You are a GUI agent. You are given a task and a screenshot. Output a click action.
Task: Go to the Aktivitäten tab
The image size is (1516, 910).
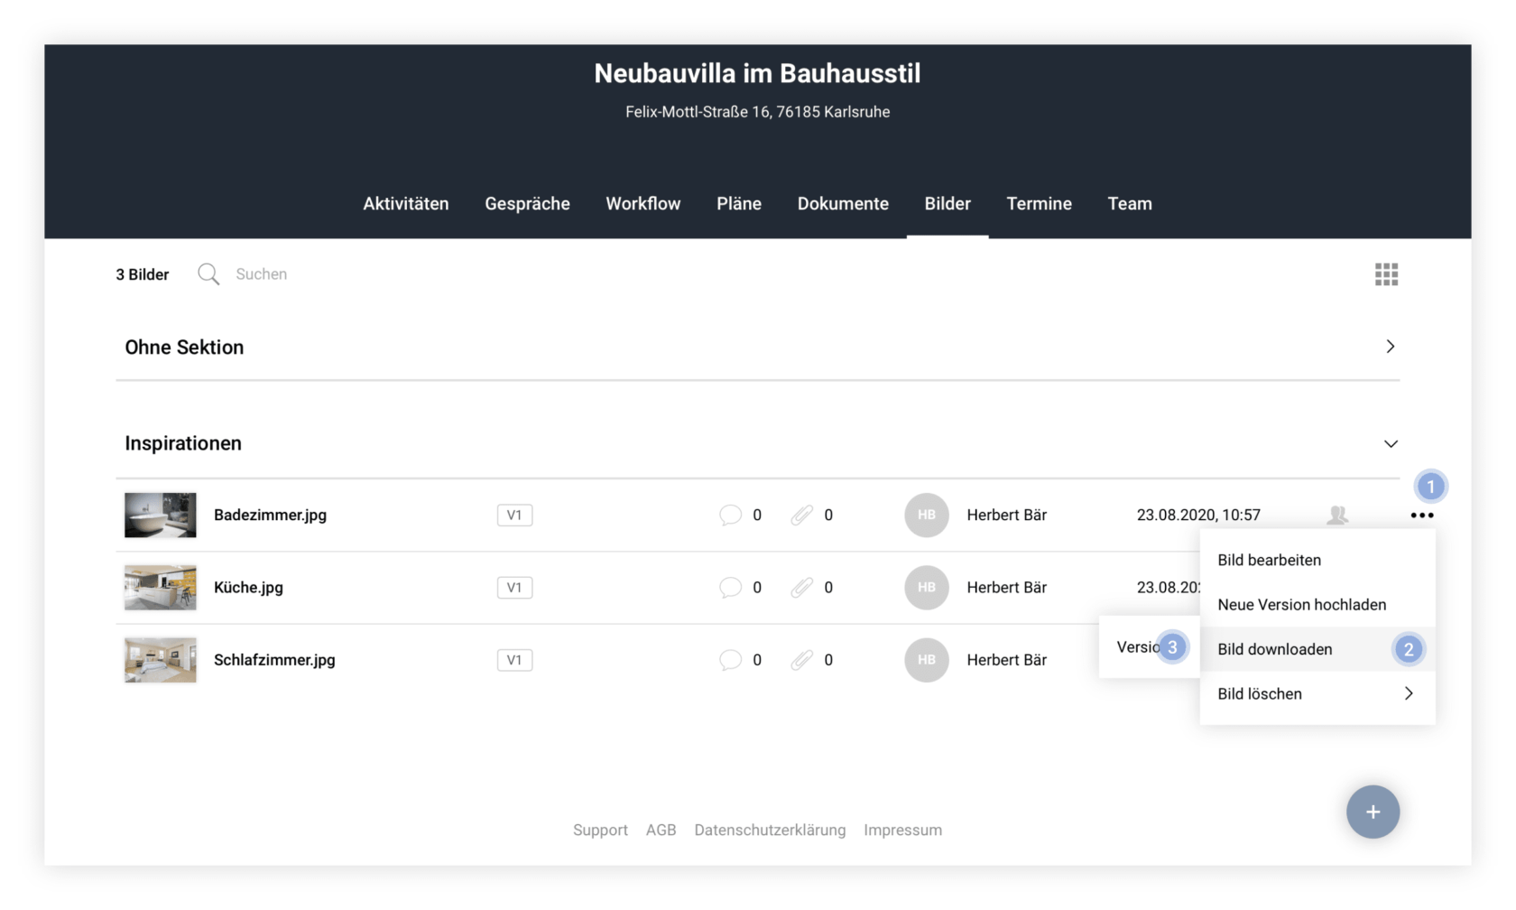click(406, 204)
